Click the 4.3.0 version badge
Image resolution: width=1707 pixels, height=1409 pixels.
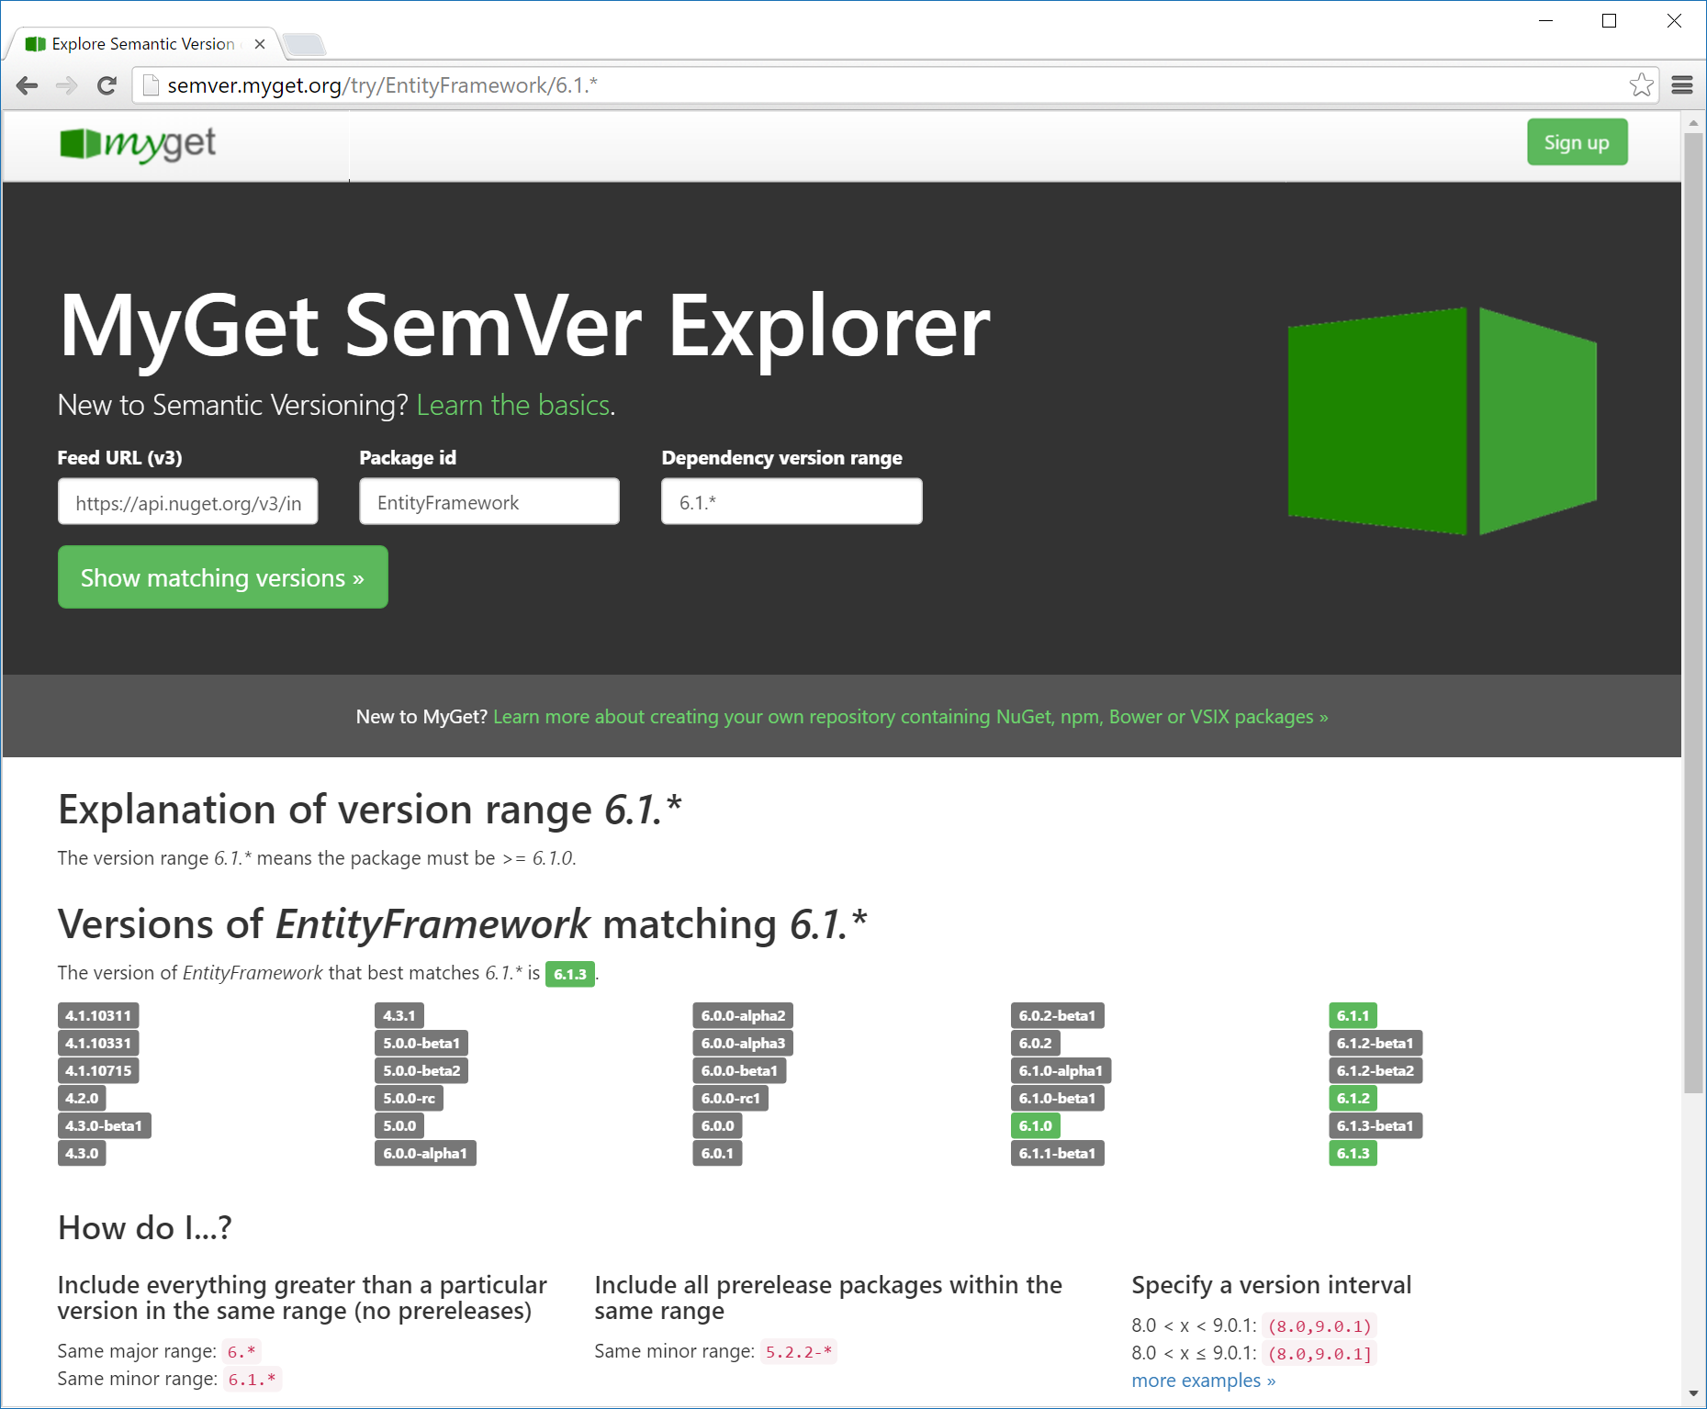[x=82, y=1153]
